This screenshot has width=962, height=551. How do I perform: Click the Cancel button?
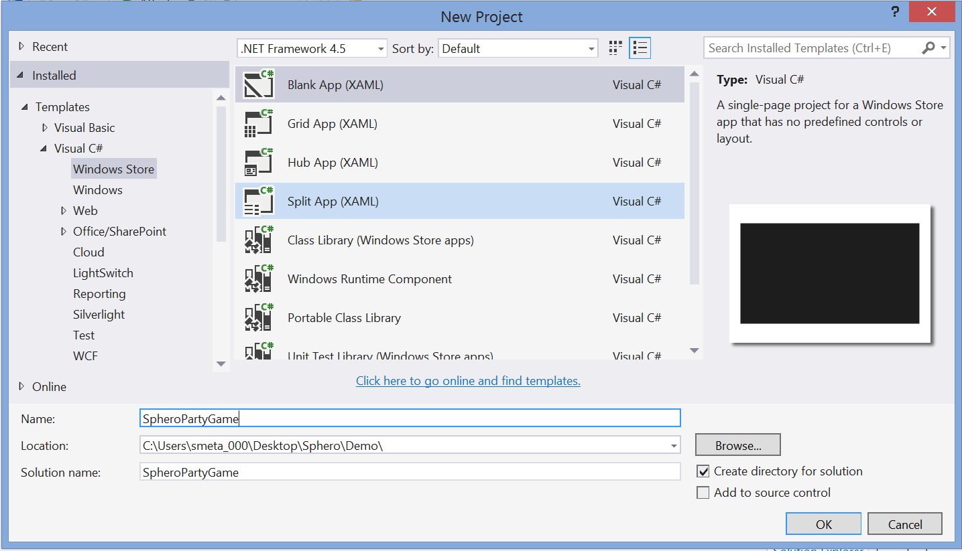coord(905,524)
